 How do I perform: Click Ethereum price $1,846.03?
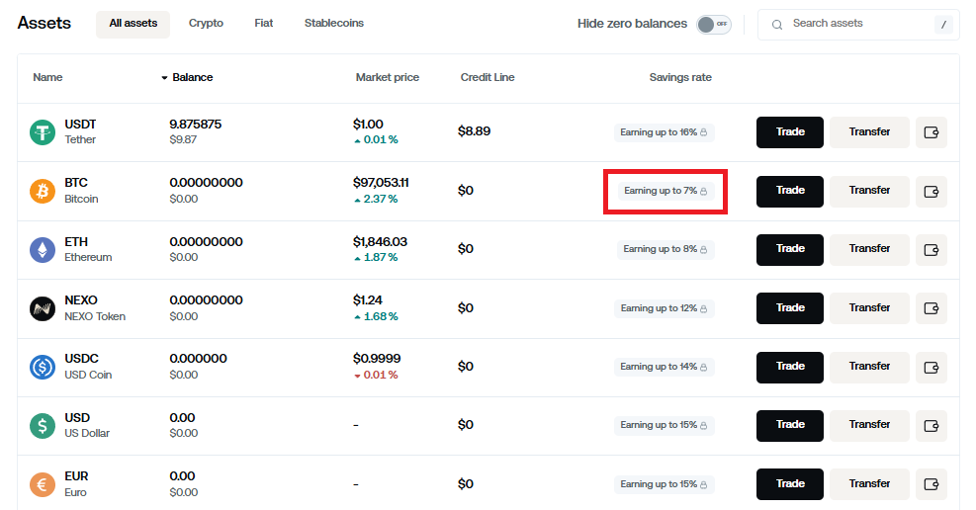pos(381,242)
